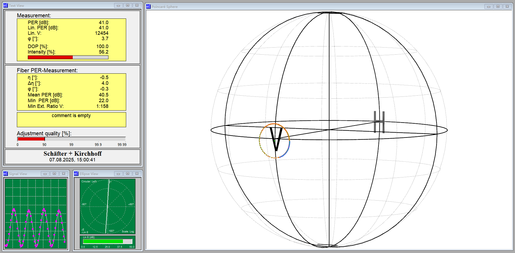The width and height of the screenshot is (515, 253).
Task: Maximize the Ellipse View window
Action: pyautogui.click(x=128, y=174)
